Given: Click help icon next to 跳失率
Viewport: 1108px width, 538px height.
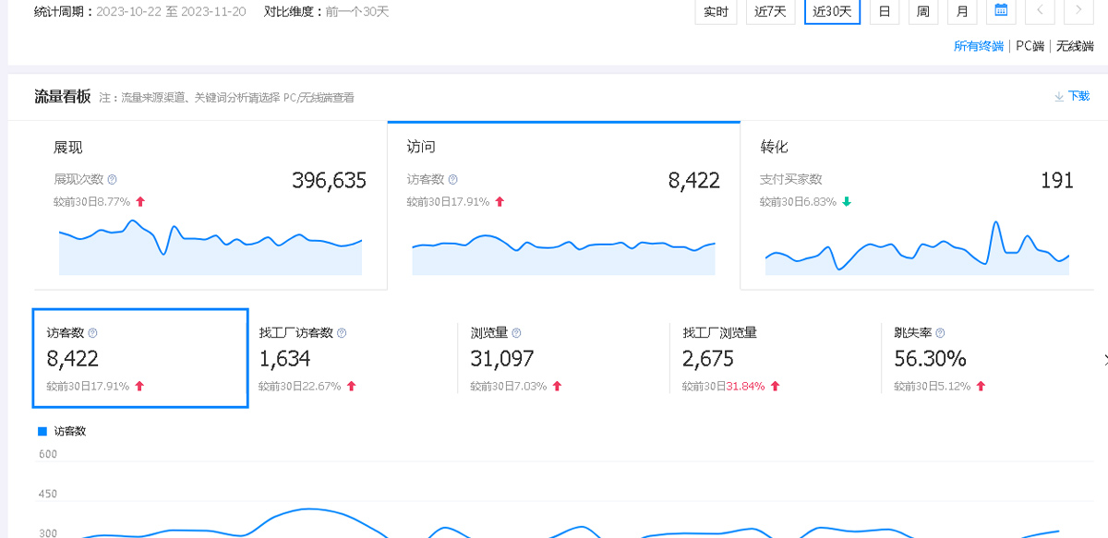Looking at the screenshot, I should click(940, 333).
